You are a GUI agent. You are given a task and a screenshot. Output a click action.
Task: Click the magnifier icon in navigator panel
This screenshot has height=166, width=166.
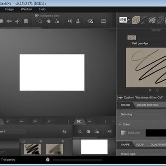coord(80,131)
